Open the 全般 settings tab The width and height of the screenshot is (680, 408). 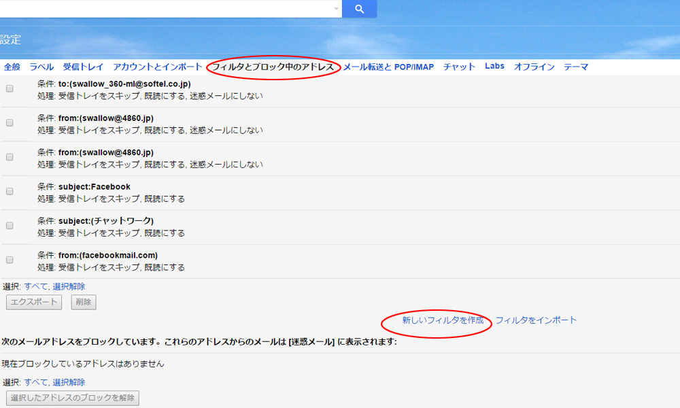point(12,67)
